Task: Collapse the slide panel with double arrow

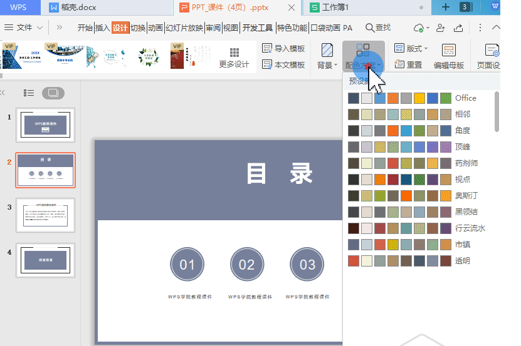Action: (3, 93)
